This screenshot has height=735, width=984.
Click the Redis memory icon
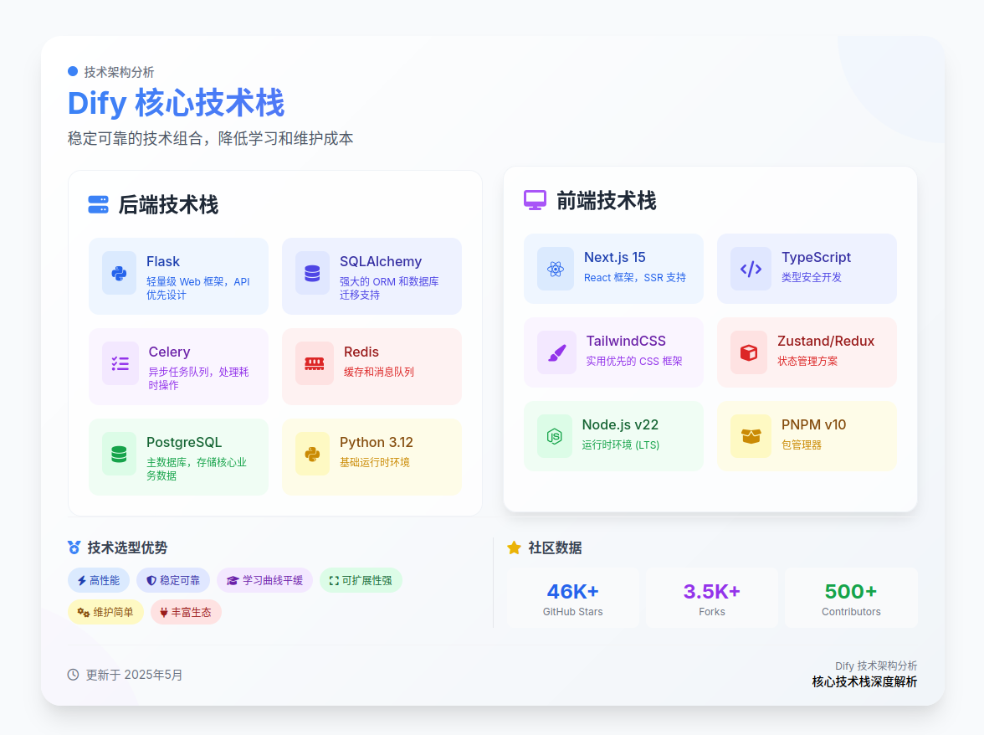[x=315, y=363]
